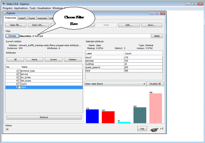Click the Explorer window title icon

point(5,13)
